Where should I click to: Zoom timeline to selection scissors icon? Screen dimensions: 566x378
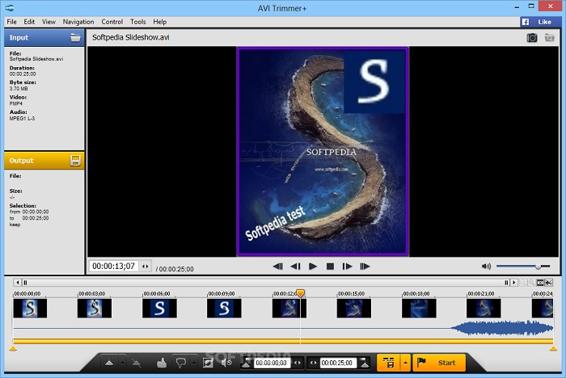click(549, 283)
